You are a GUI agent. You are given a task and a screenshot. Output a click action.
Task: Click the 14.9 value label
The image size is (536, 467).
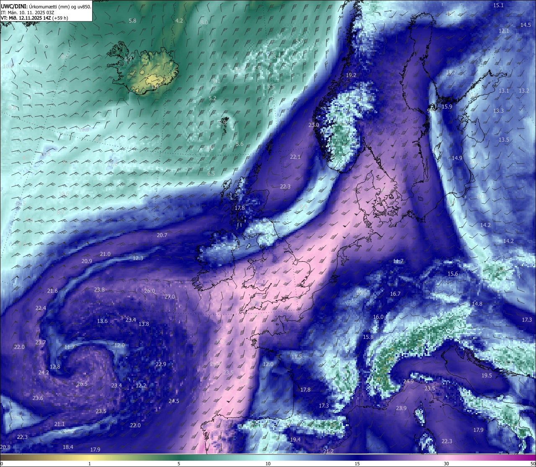[457, 158]
